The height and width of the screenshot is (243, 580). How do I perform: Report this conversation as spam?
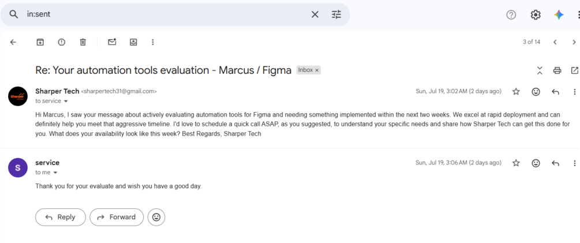click(x=61, y=42)
